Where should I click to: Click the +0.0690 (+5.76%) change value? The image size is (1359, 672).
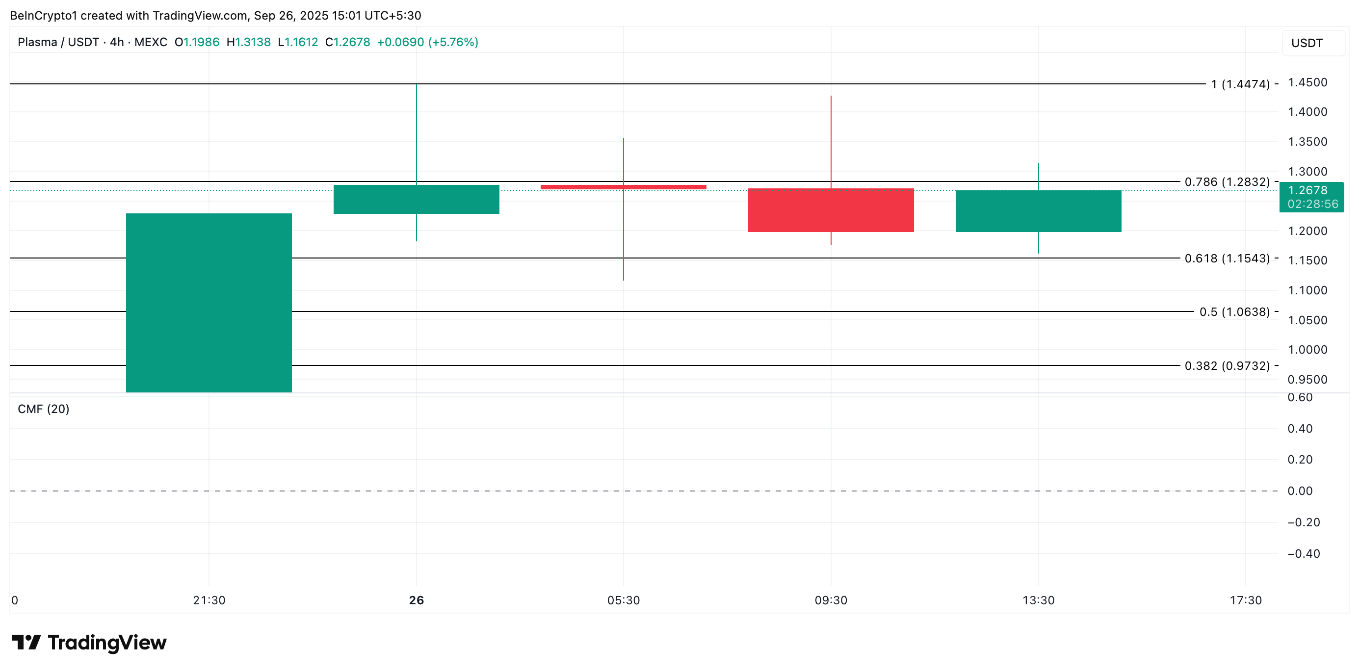pos(427,42)
